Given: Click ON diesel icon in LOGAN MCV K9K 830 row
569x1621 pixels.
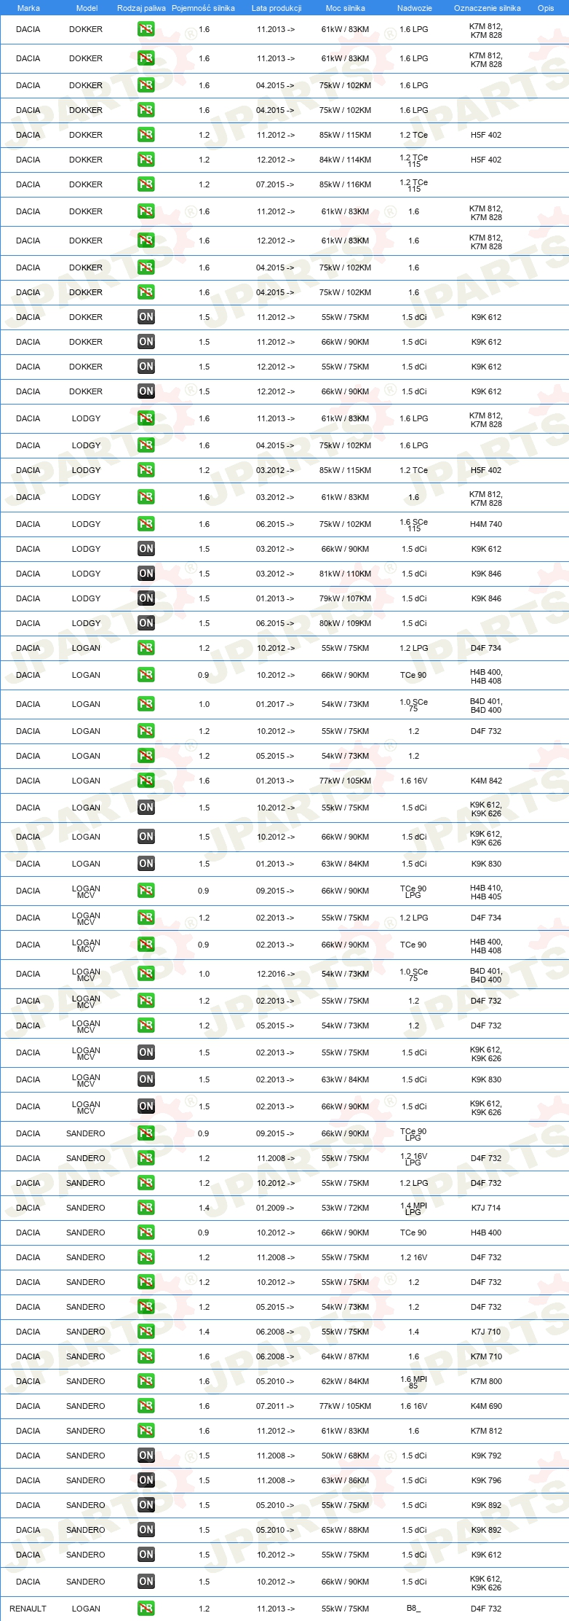Looking at the screenshot, I should [x=146, y=1079].
